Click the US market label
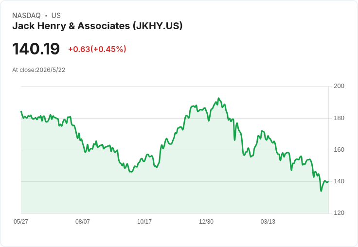Screen dimensions: 358x247 coord(56,16)
